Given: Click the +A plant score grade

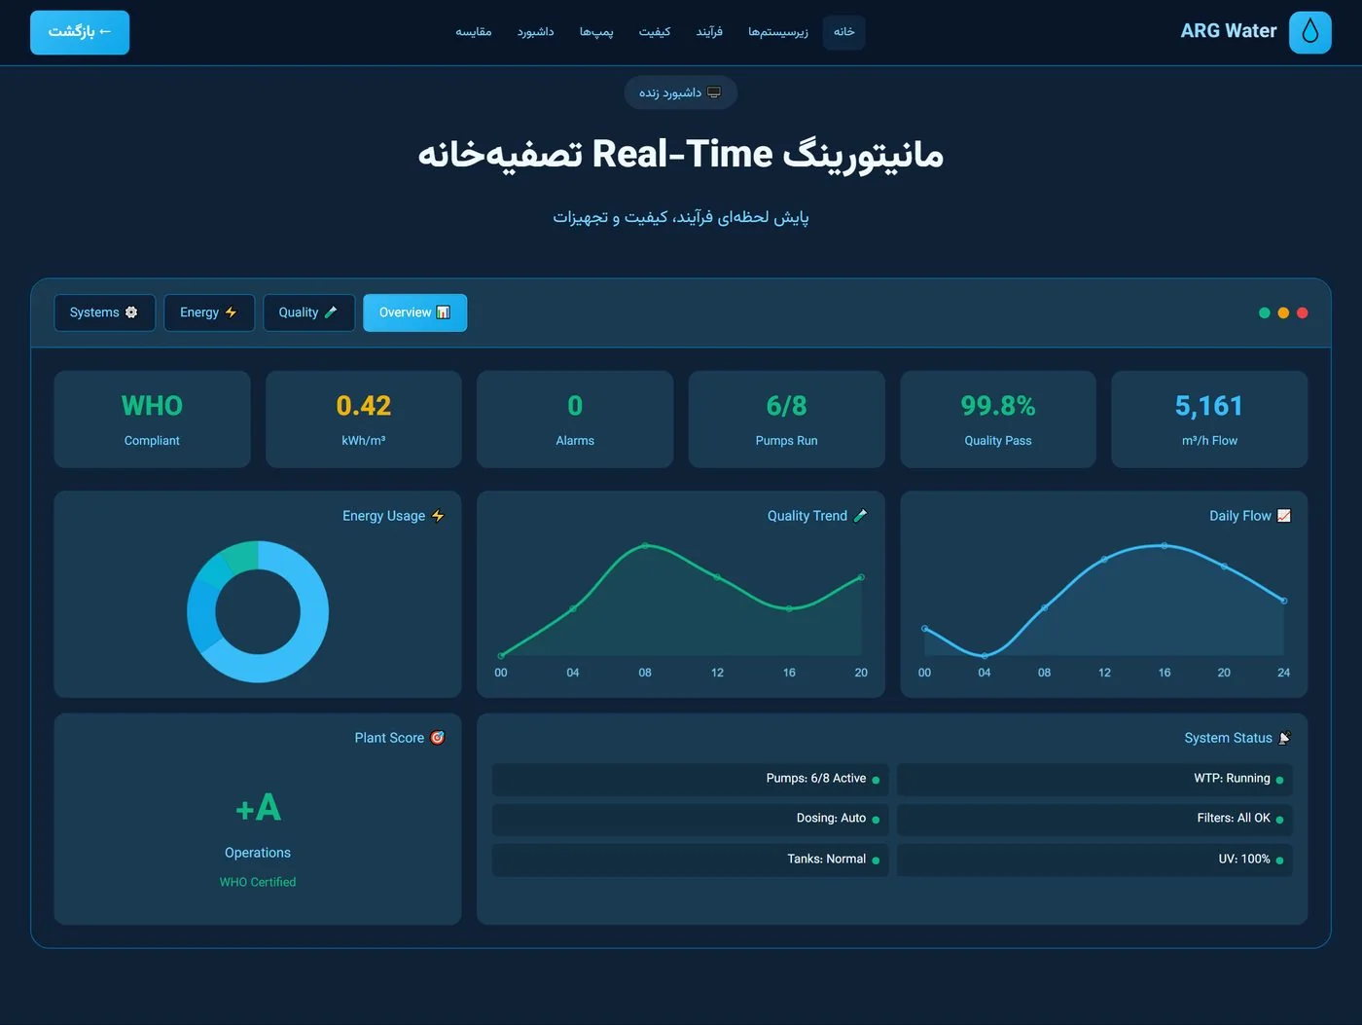Looking at the screenshot, I should pyautogui.click(x=258, y=807).
